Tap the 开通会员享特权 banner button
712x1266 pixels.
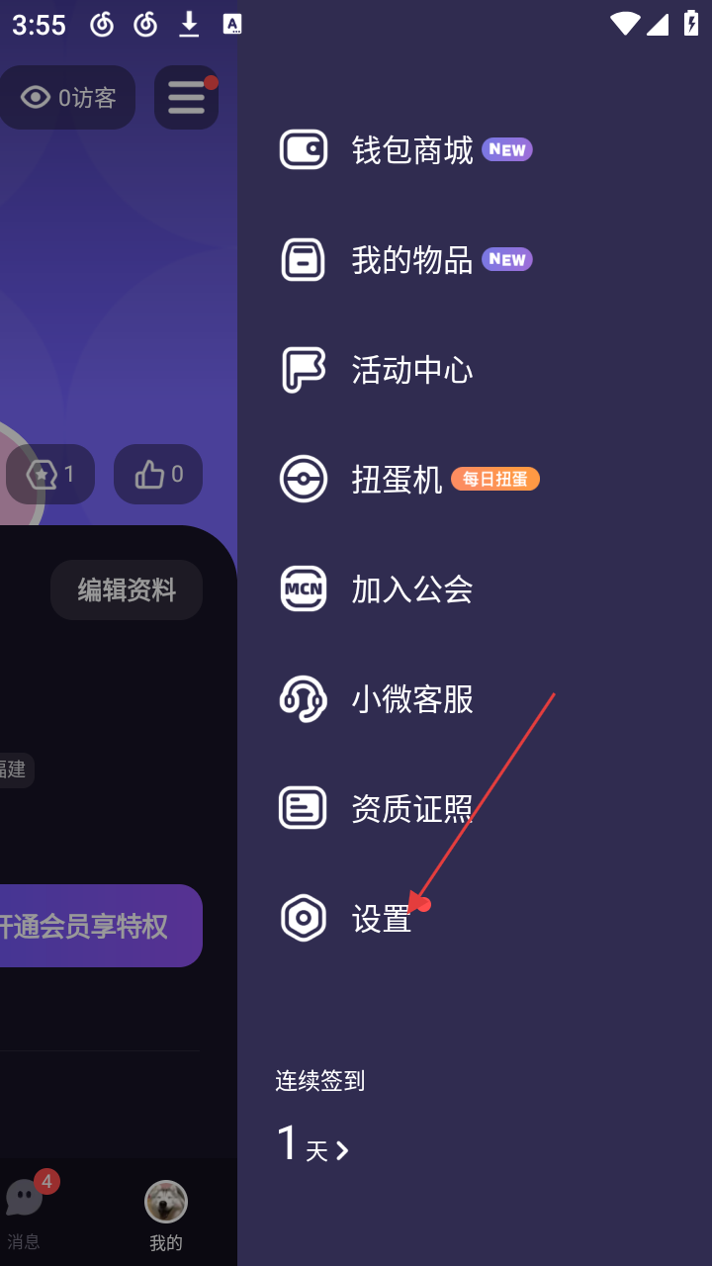point(101,926)
